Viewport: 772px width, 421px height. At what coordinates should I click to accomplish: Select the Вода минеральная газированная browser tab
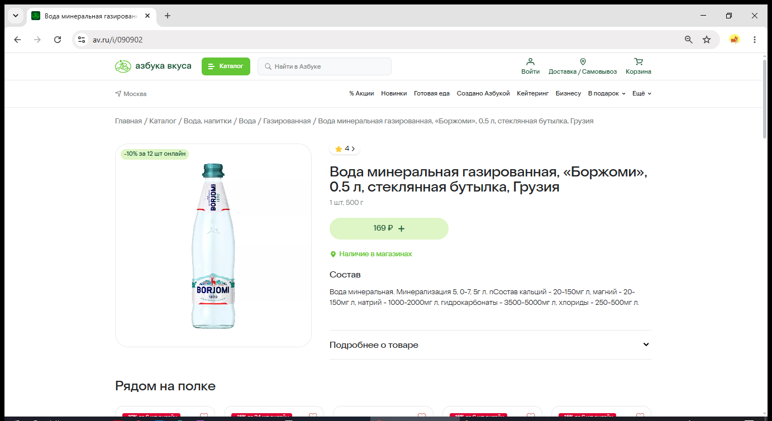click(x=91, y=16)
